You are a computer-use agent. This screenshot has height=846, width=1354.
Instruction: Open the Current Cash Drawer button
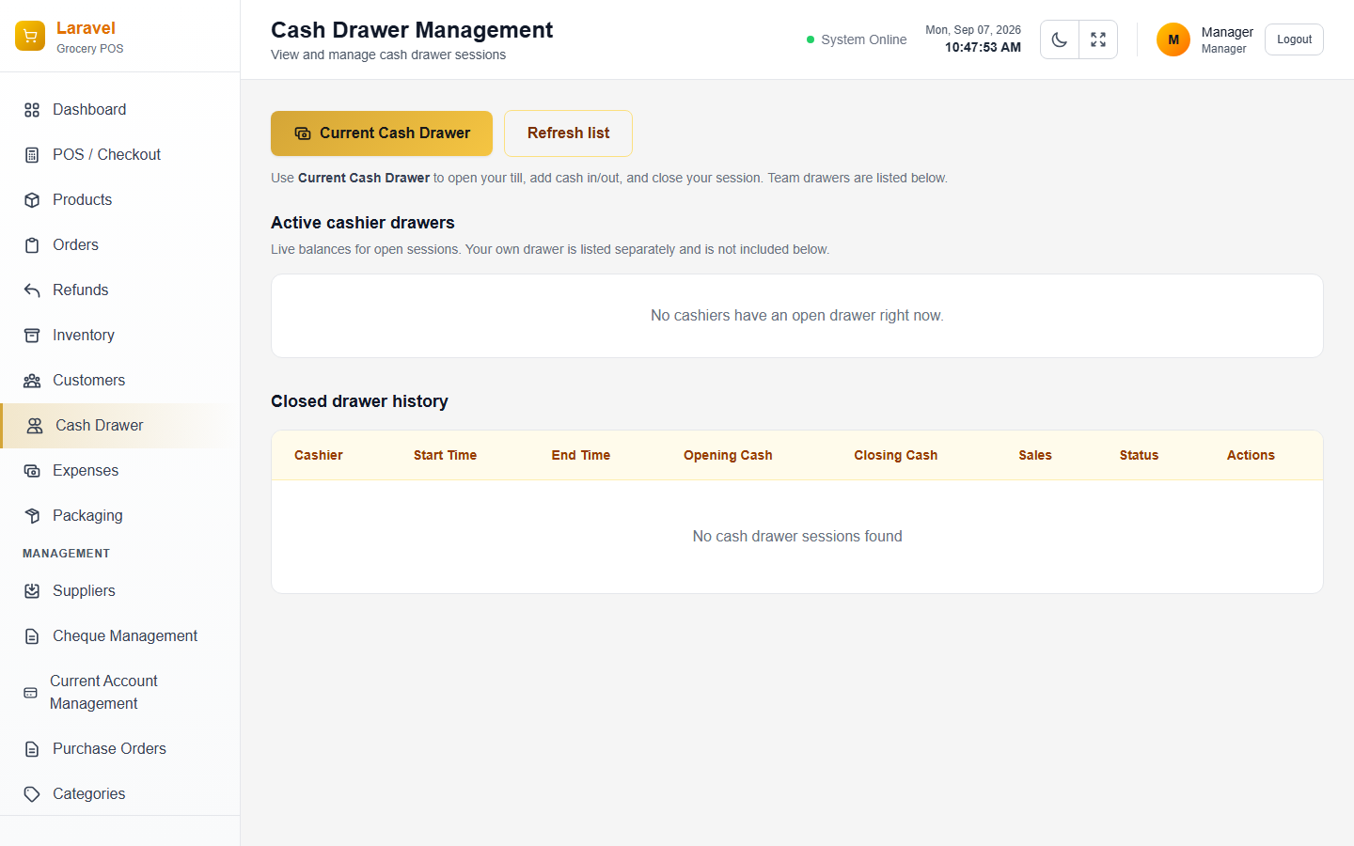[382, 133]
